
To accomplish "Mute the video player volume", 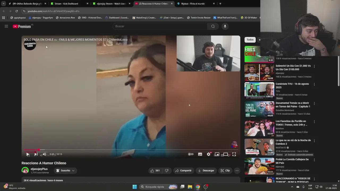I will tap(44, 154).
